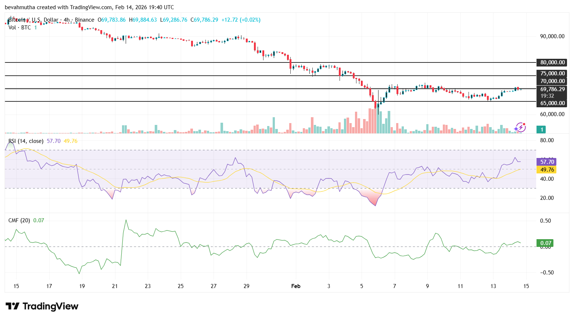This screenshot has width=574, height=320.
Task: Click the yellow 49.76 RSI average badge
Action: click(546, 169)
